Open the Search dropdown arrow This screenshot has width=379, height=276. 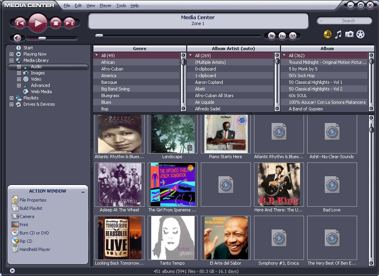(x=321, y=21)
